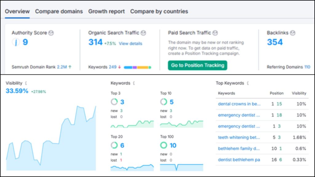This screenshot has height=177, width=315.
Task: Click the info icon beside Visibility
Action: pyautogui.click(x=26, y=83)
